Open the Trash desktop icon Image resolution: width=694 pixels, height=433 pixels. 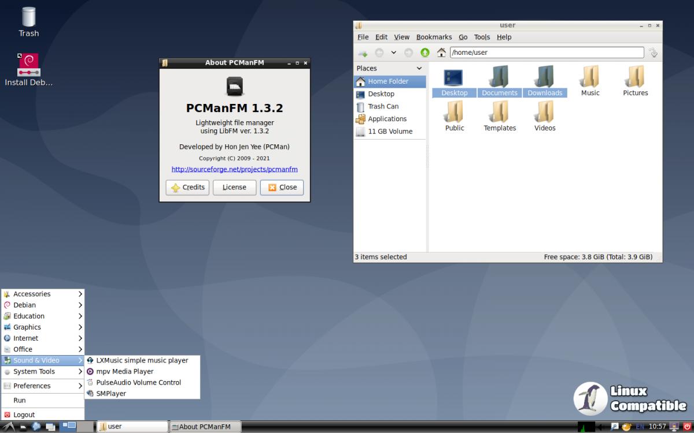[28, 21]
